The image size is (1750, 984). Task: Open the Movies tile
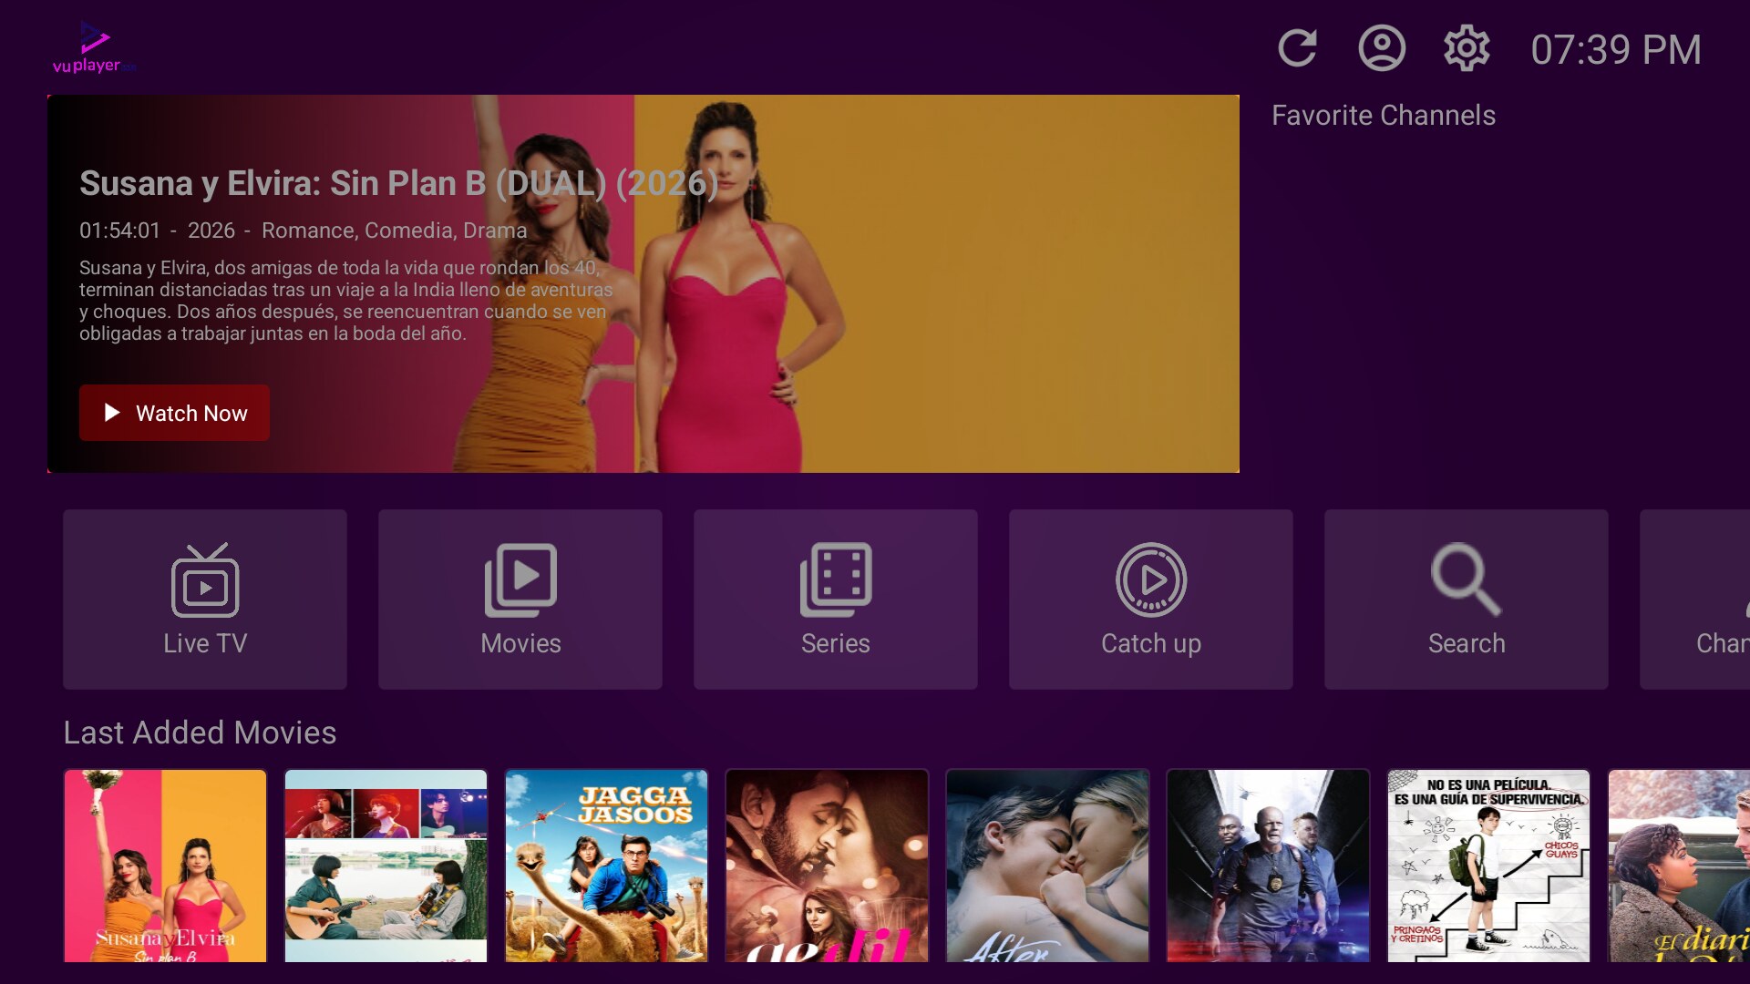(x=520, y=599)
